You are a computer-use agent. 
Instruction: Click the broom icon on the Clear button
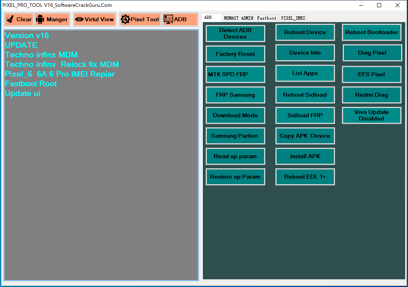tap(10, 19)
